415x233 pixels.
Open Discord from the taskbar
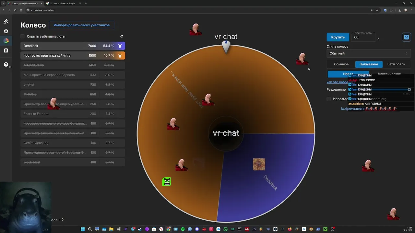[x=197, y=229]
